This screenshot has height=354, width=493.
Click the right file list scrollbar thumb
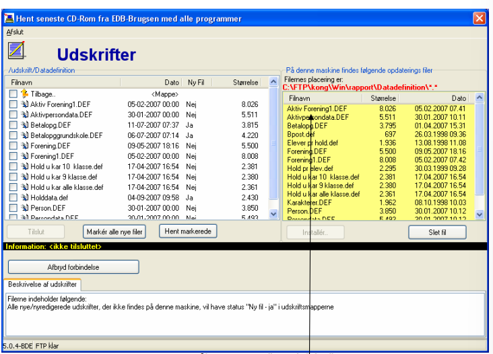480,149
